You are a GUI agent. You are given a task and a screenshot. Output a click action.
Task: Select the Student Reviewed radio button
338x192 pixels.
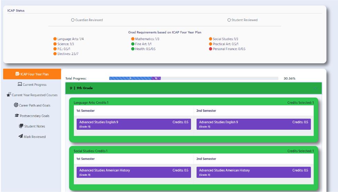pos(229,20)
